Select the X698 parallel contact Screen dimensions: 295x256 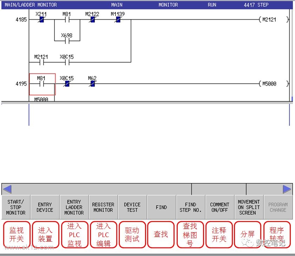tap(67, 41)
